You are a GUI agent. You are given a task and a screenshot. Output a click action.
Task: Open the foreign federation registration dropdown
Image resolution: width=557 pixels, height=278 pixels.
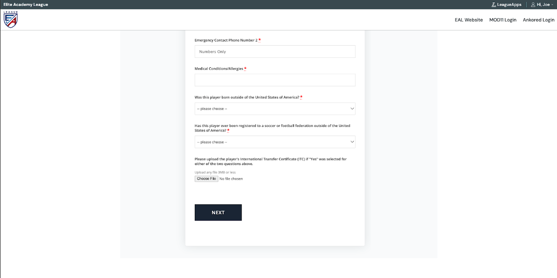[275, 142]
